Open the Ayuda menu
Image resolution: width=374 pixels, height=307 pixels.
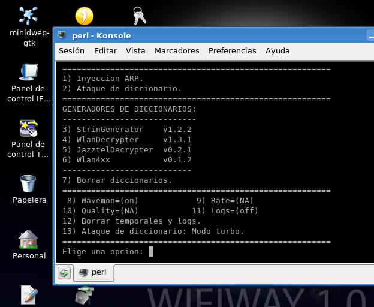278,51
